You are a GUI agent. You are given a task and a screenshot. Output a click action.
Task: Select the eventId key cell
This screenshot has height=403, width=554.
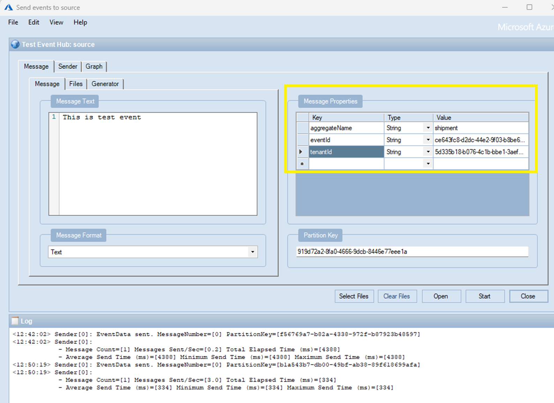point(346,140)
